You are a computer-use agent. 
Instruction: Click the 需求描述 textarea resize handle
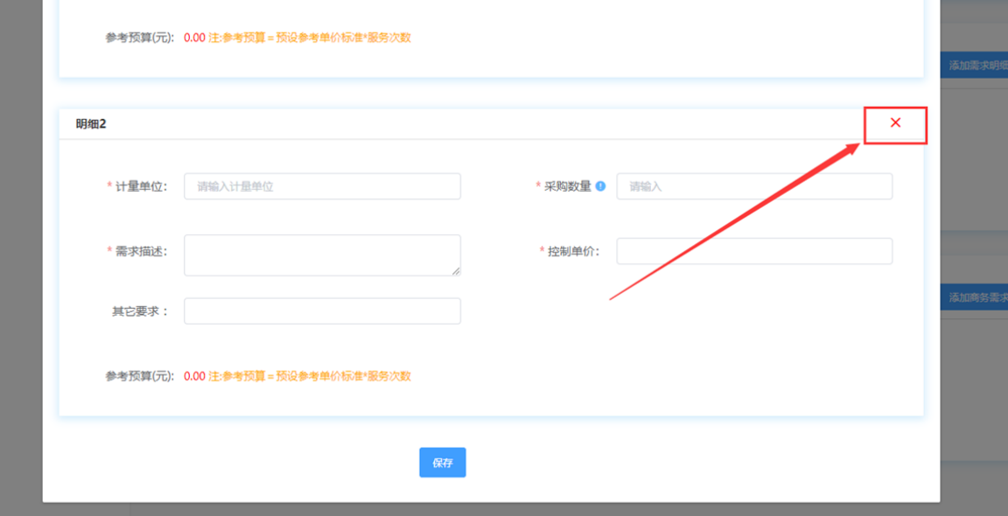[456, 271]
